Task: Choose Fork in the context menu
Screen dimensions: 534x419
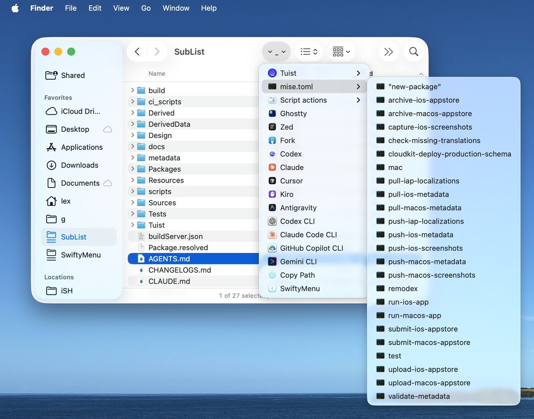Action: 314,140
